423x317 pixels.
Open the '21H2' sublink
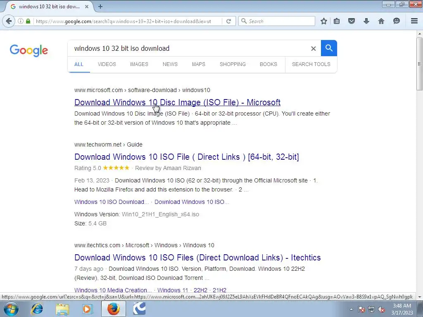[219, 290]
